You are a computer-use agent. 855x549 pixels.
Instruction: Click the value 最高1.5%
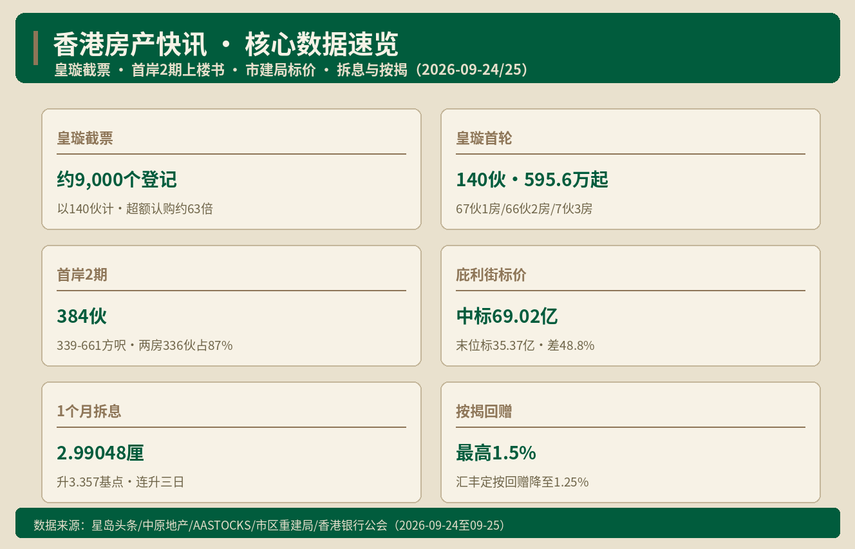click(496, 453)
